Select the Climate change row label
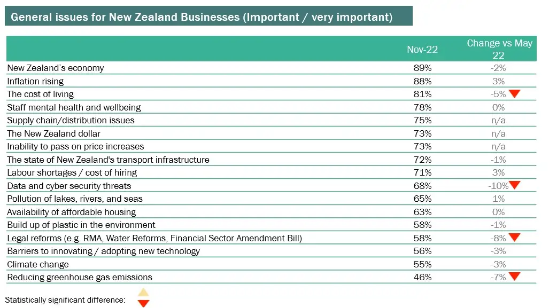 (38, 264)
